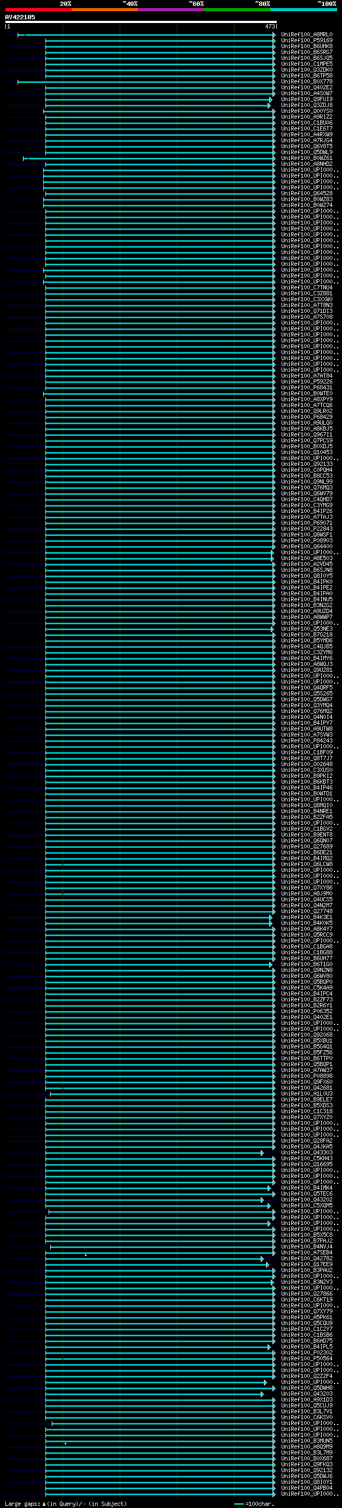Open hit UniRef100_B6UHK8
Viewport: 342px width, 1508px height.
[x=306, y=46]
